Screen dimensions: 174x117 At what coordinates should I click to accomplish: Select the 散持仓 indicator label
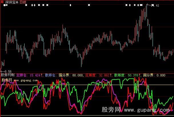coord(50,75)
